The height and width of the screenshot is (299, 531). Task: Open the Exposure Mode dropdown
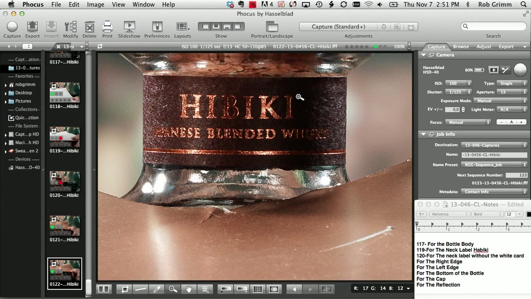point(500,100)
